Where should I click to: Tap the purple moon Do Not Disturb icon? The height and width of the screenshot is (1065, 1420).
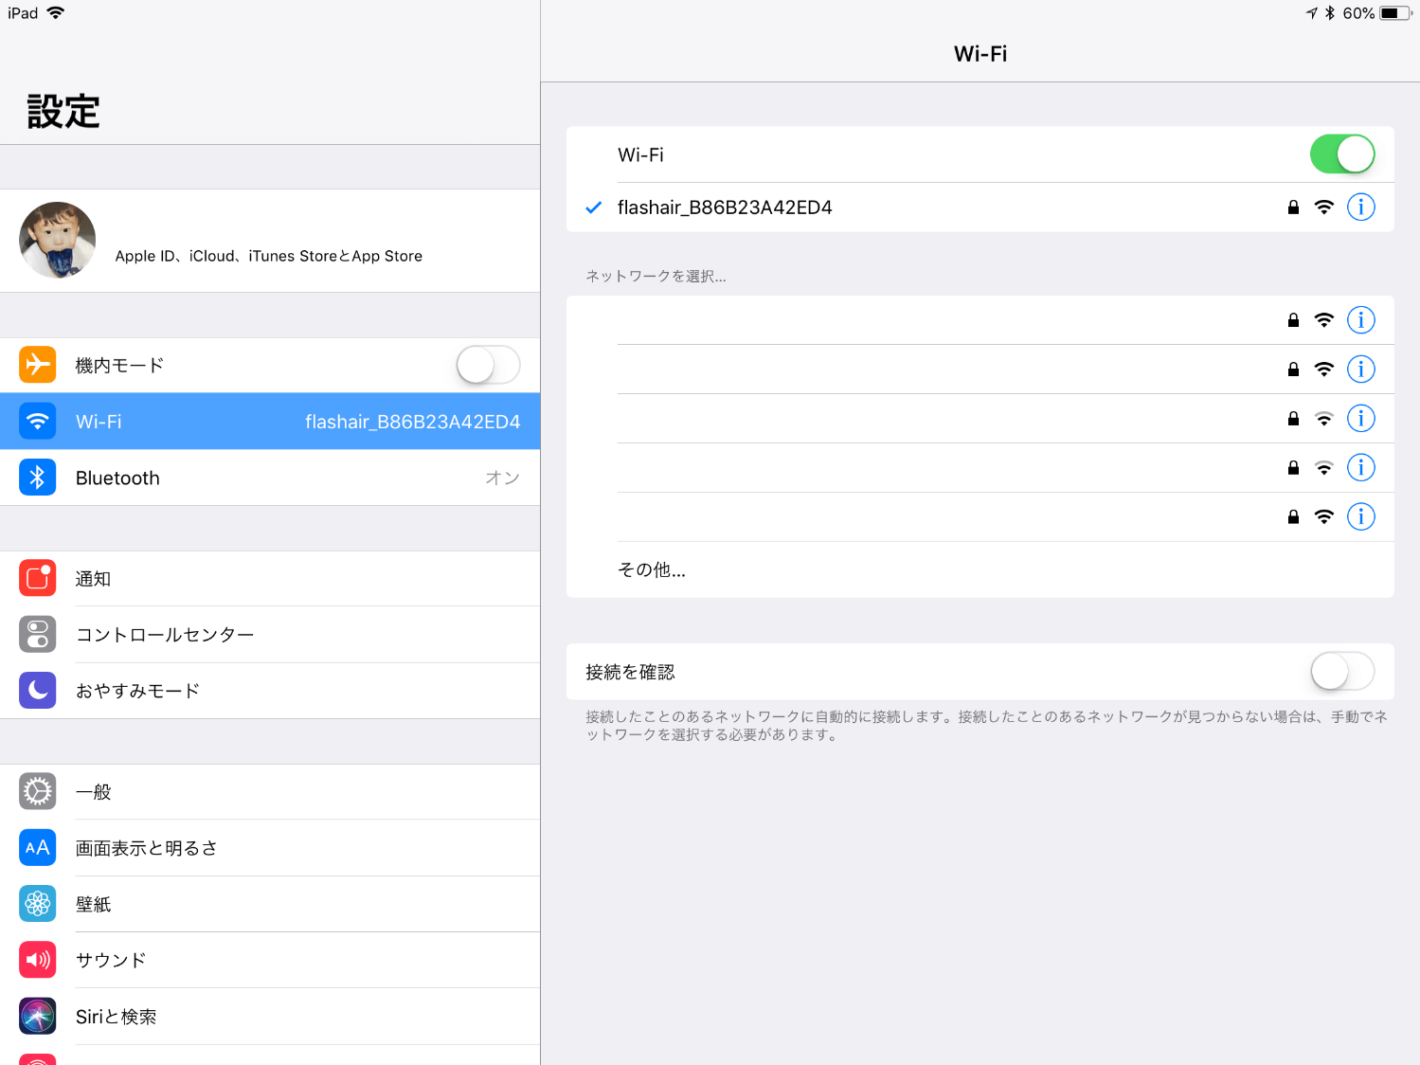[x=38, y=691]
